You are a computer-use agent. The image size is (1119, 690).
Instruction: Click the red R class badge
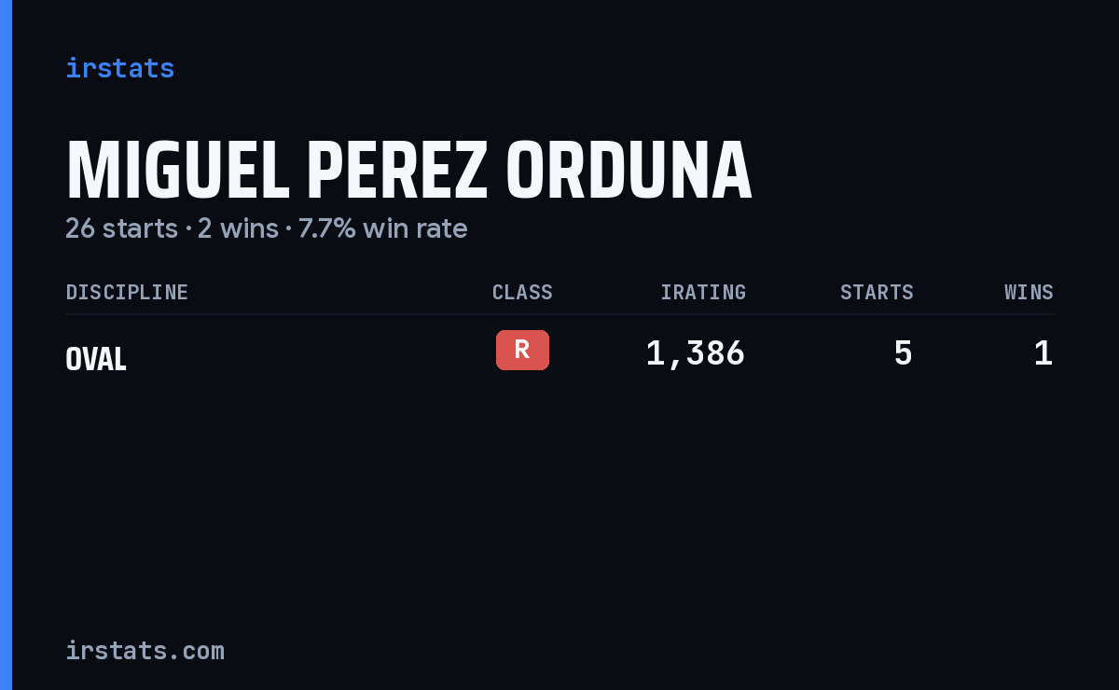[x=522, y=350]
